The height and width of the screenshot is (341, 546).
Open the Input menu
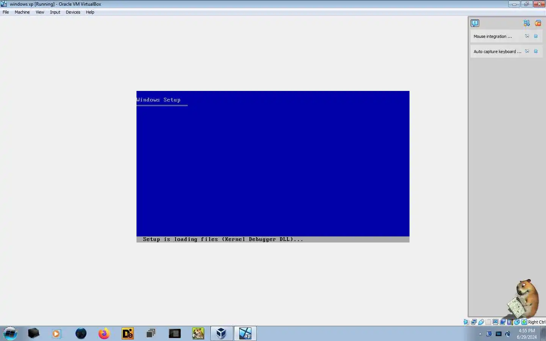[55, 12]
